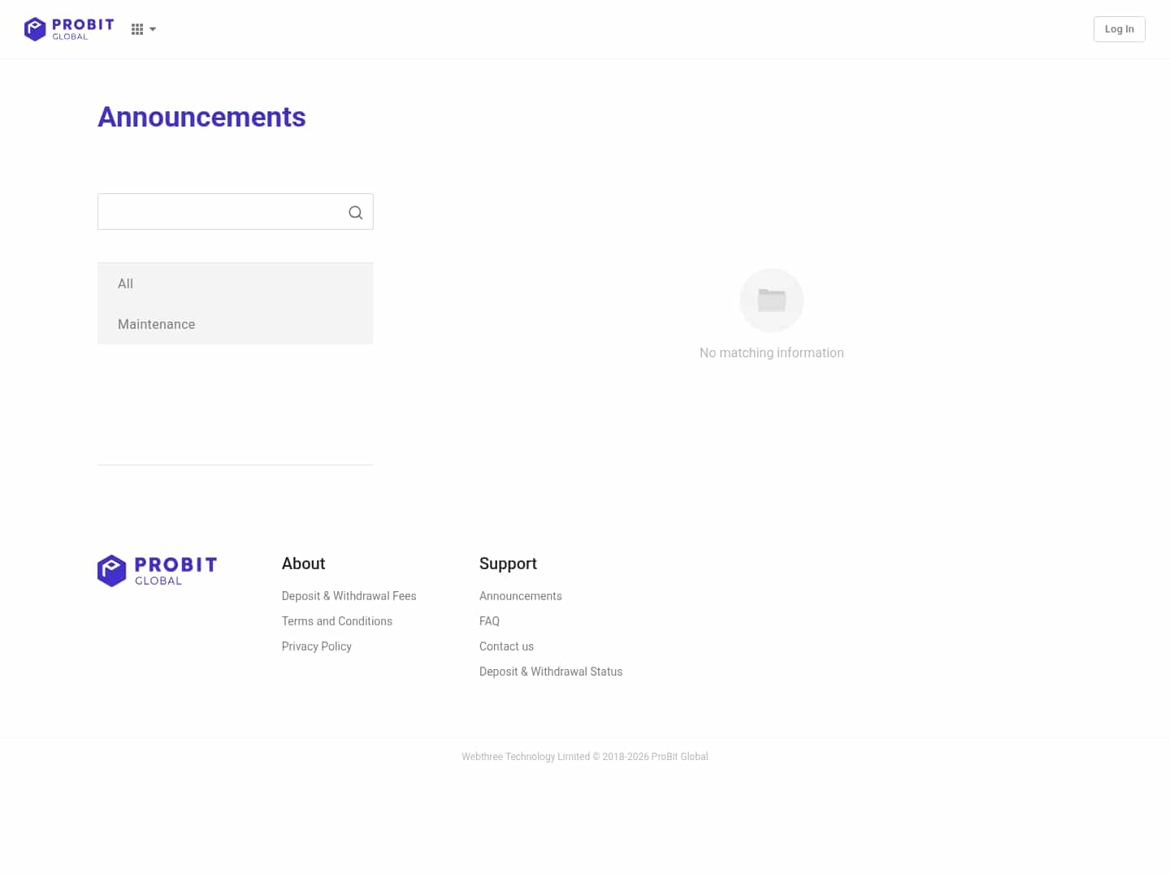This screenshot has width=1170, height=877.
Task: Open the Contact us page
Action: (x=506, y=646)
